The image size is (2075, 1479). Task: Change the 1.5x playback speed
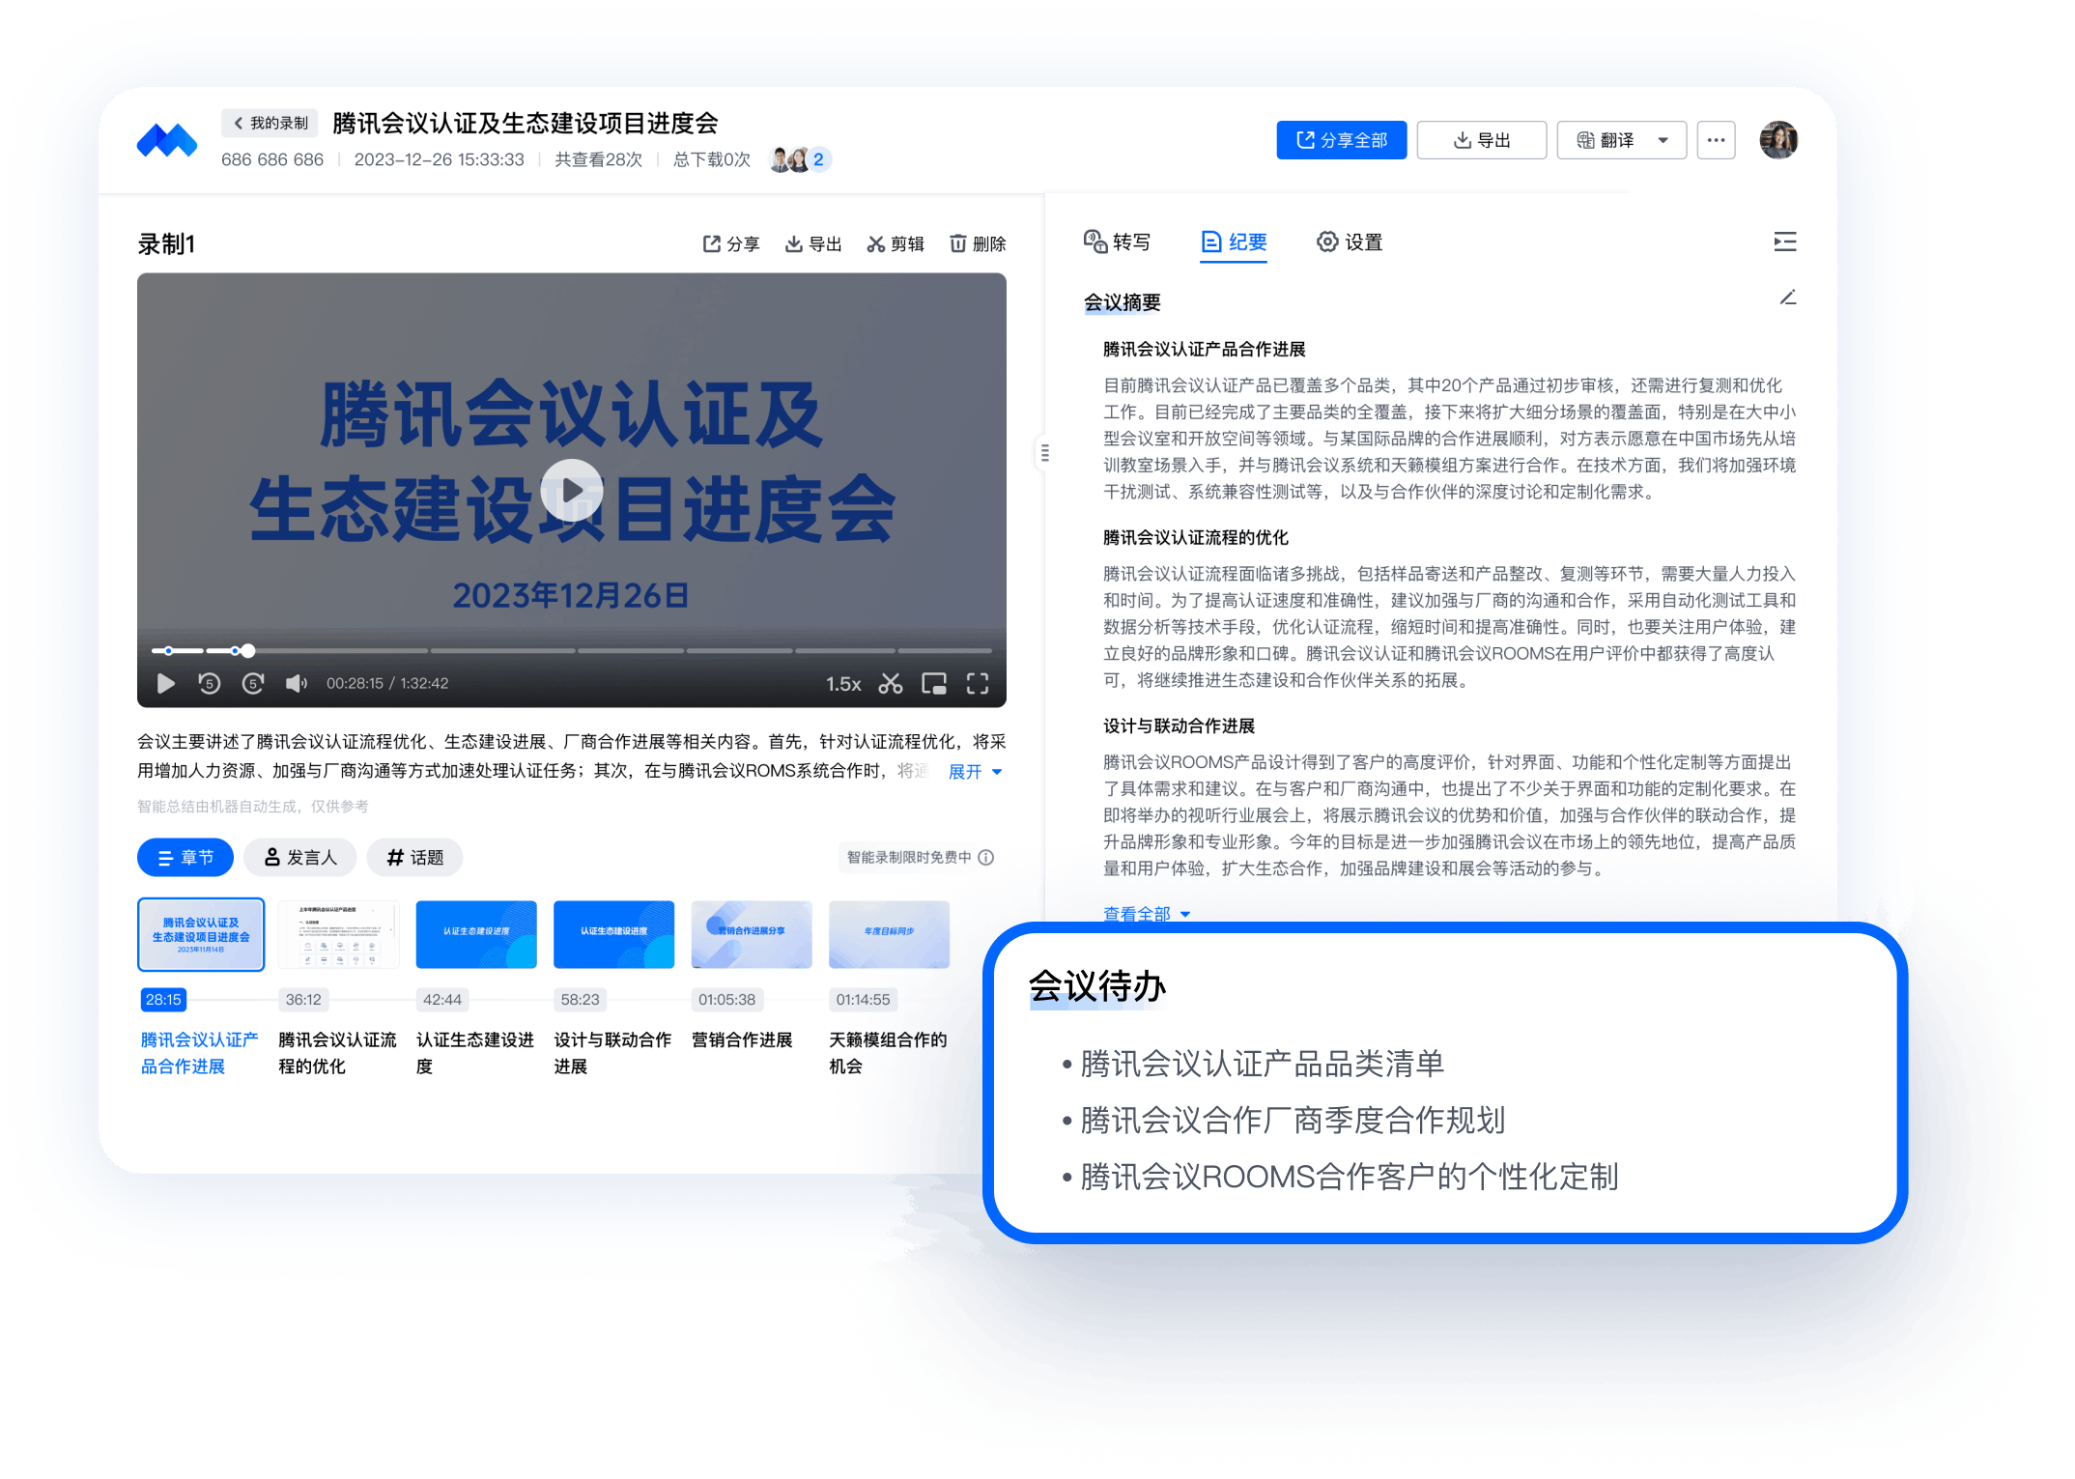tap(843, 684)
